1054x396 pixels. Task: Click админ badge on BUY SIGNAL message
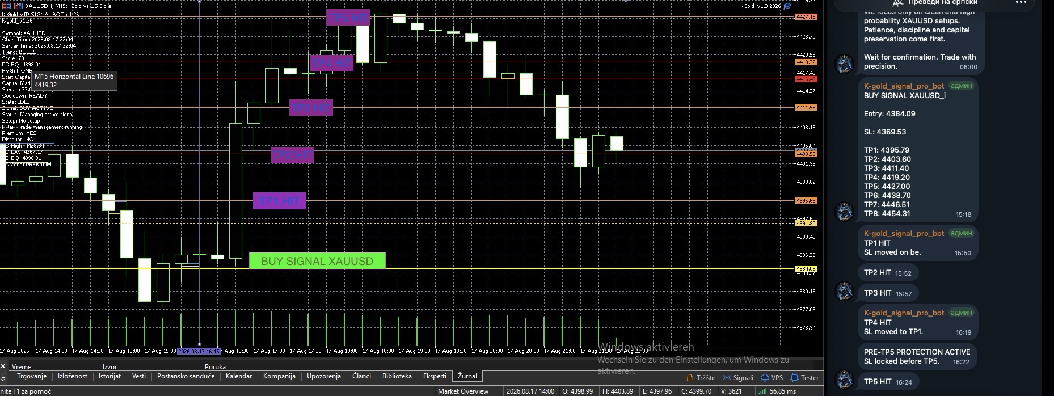(961, 86)
